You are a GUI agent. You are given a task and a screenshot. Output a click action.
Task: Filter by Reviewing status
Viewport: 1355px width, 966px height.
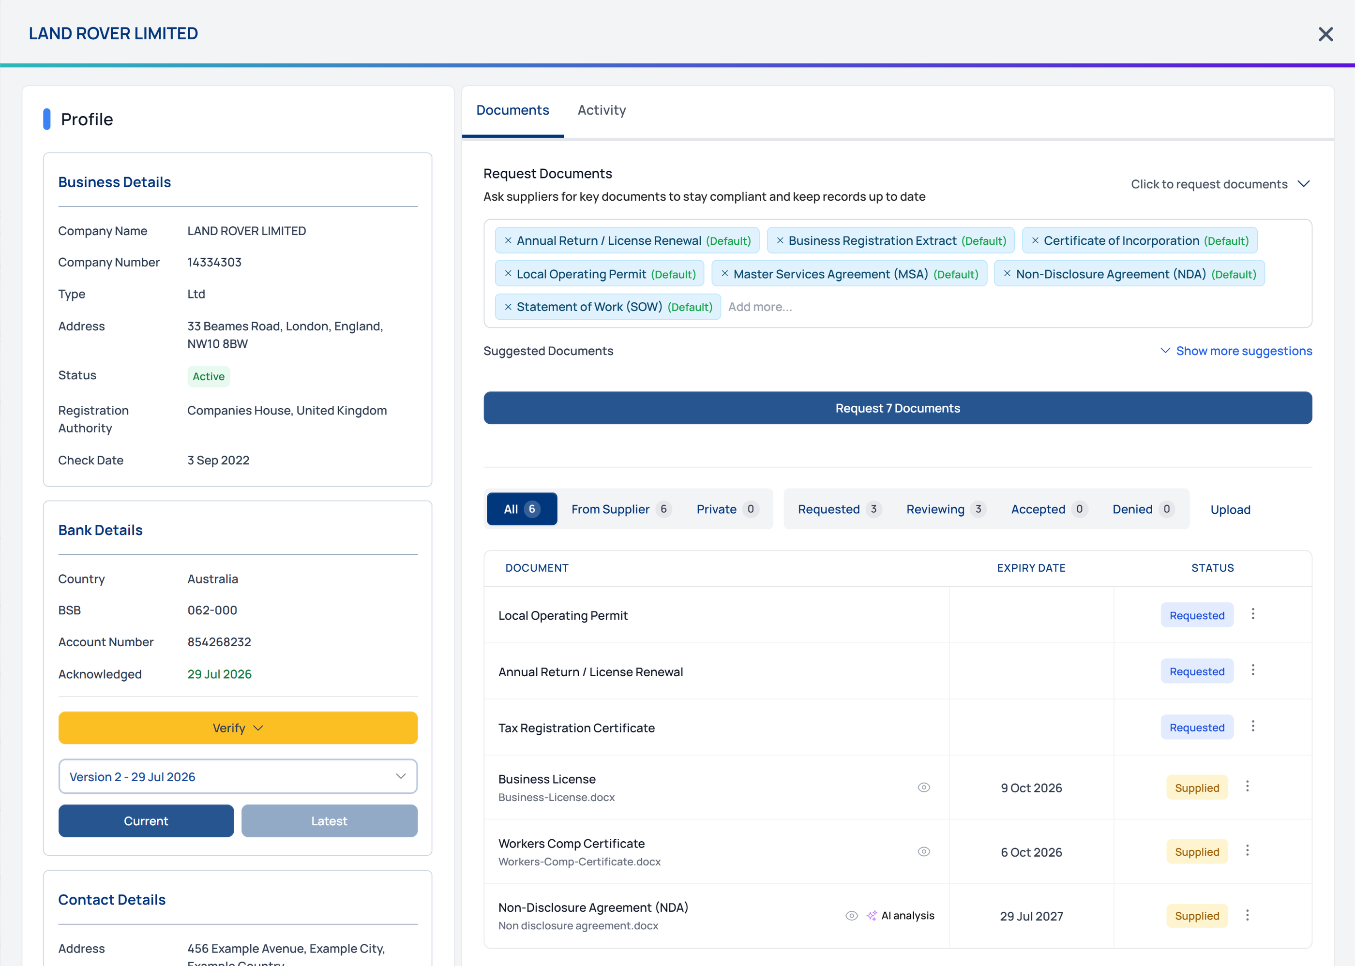click(x=946, y=509)
